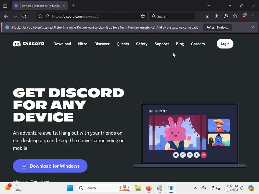Click the red hang-up icon in illustration

204,155
